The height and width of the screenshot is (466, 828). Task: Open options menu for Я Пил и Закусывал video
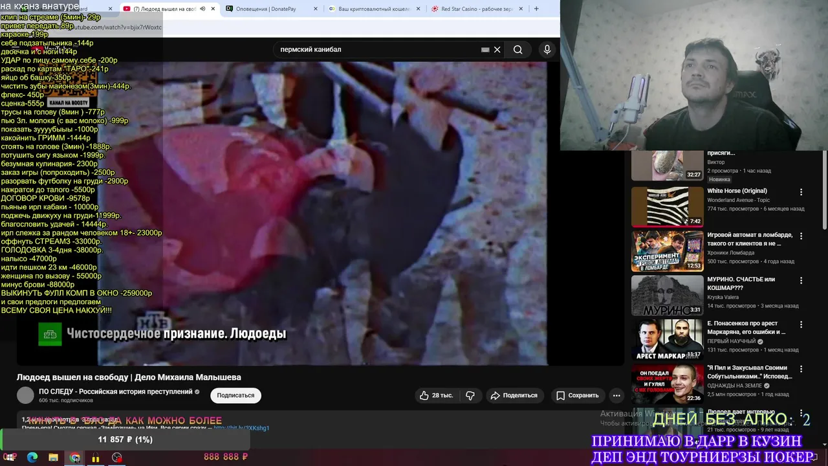pyautogui.click(x=801, y=369)
